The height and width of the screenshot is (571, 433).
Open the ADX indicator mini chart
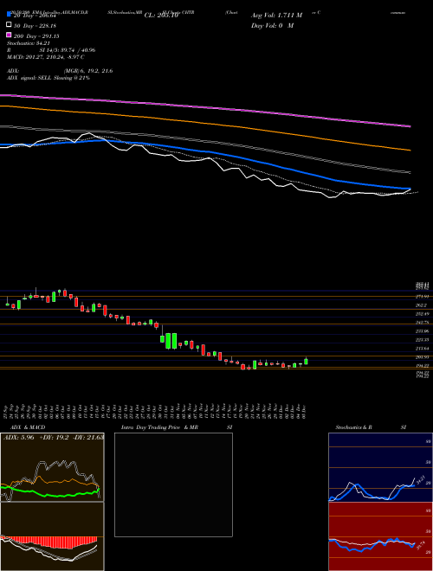pyautogui.click(x=52, y=467)
